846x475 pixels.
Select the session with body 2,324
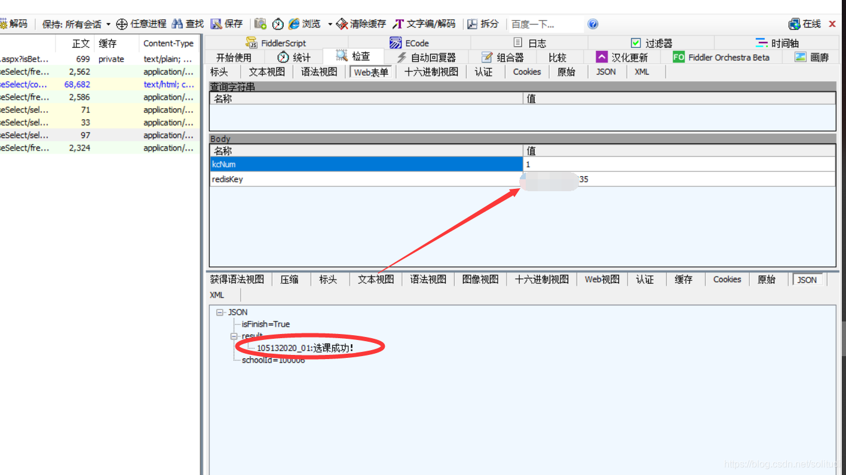click(99, 148)
